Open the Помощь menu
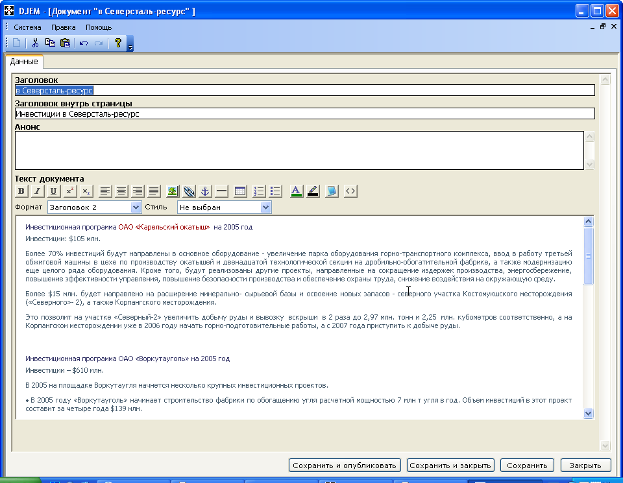 (99, 27)
